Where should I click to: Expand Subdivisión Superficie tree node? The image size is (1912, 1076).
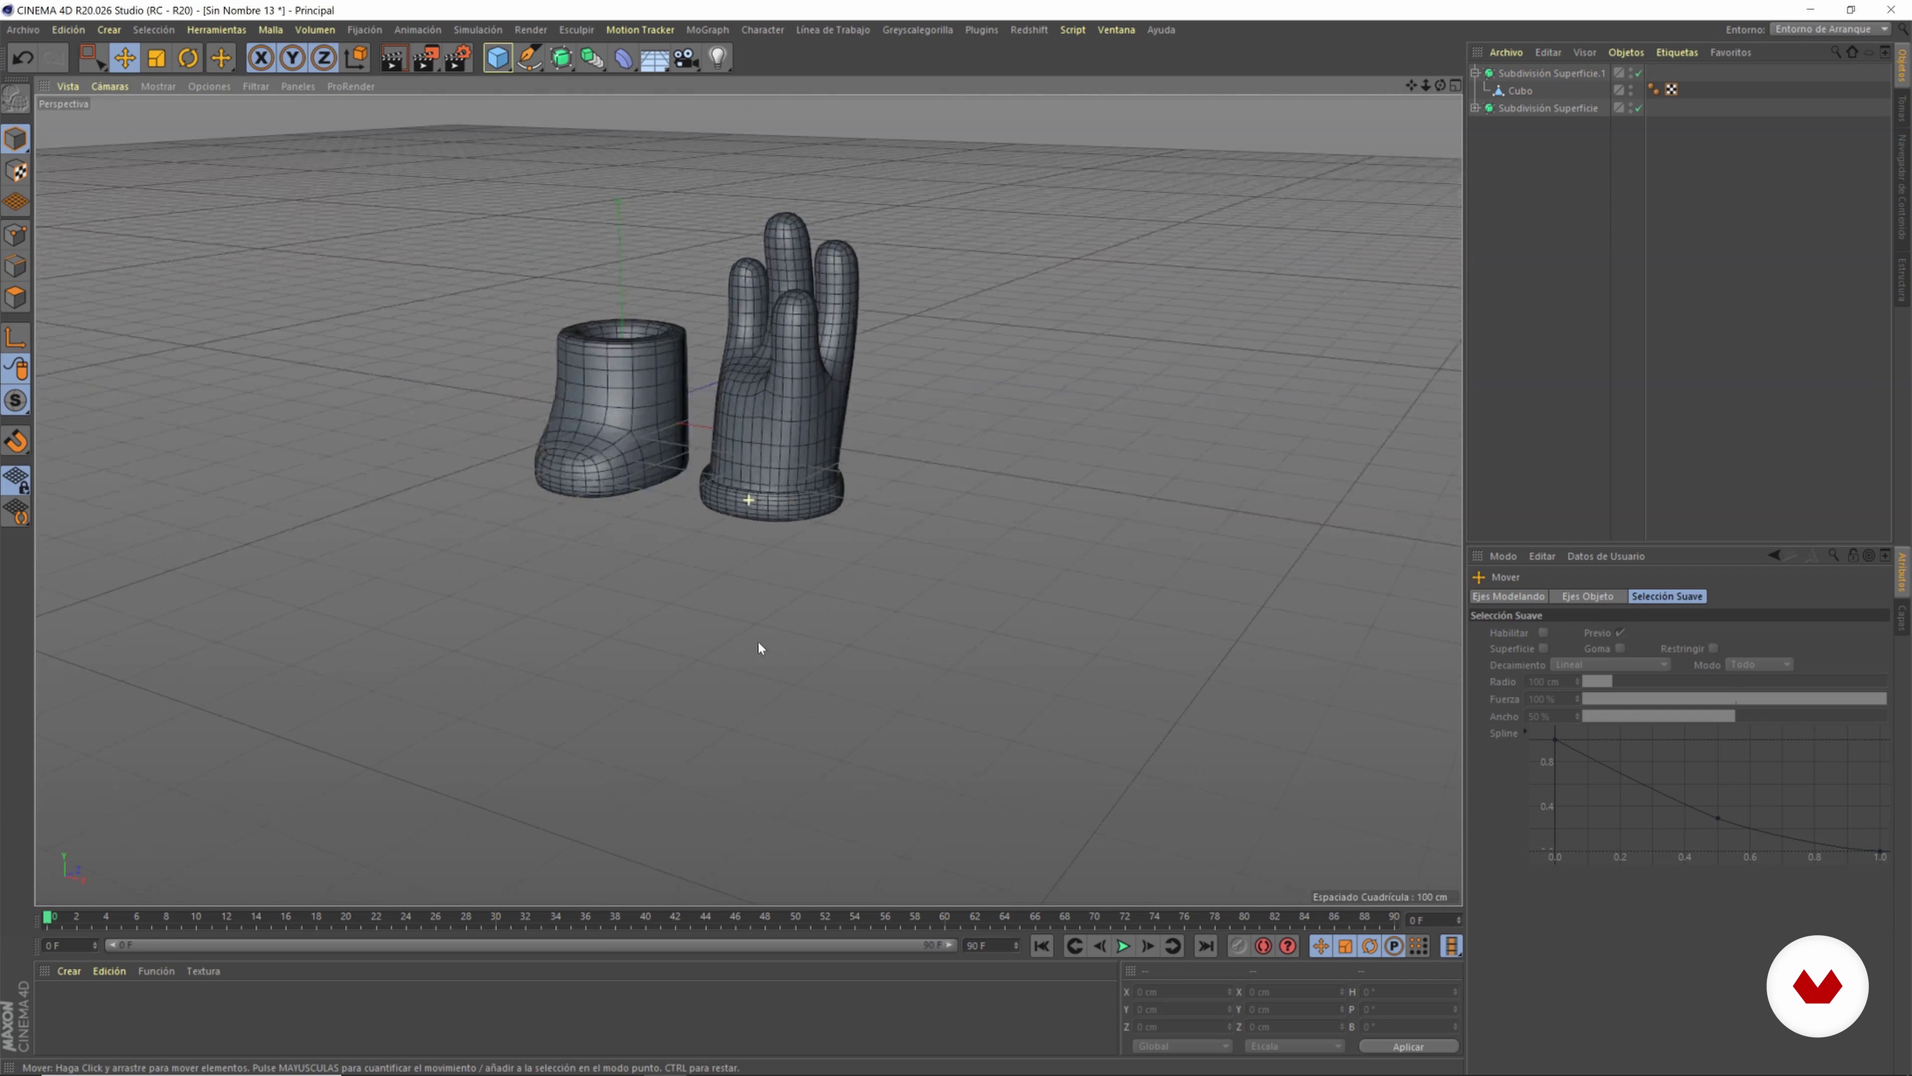tap(1475, 108)
